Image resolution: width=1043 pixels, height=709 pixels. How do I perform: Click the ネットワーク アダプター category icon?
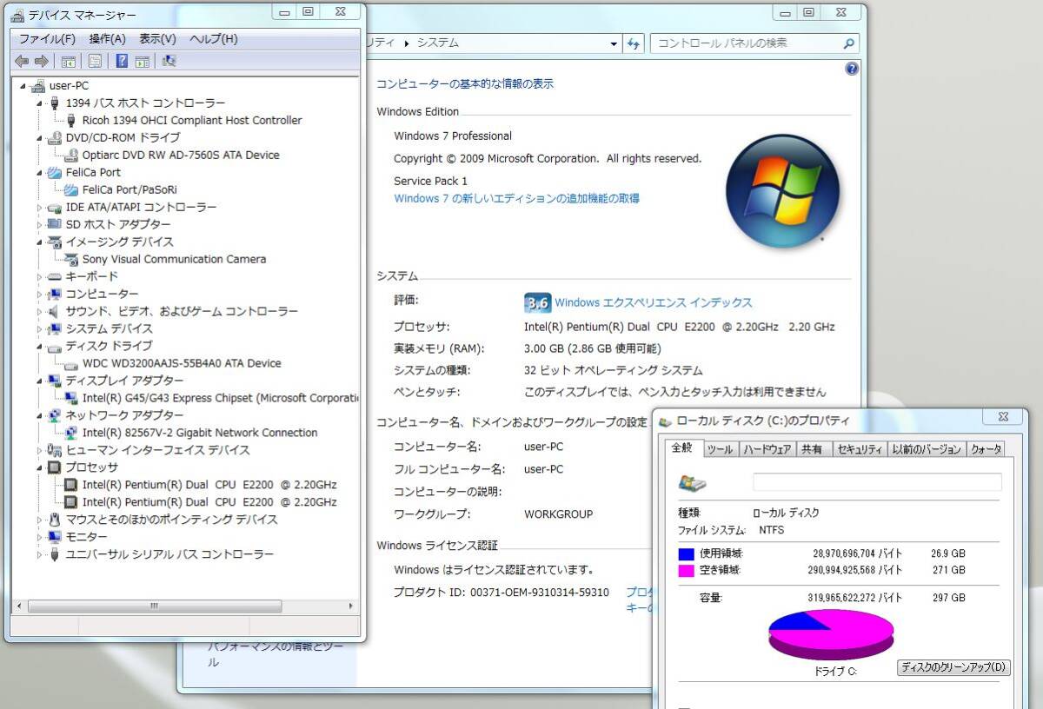tap(55, 415)
